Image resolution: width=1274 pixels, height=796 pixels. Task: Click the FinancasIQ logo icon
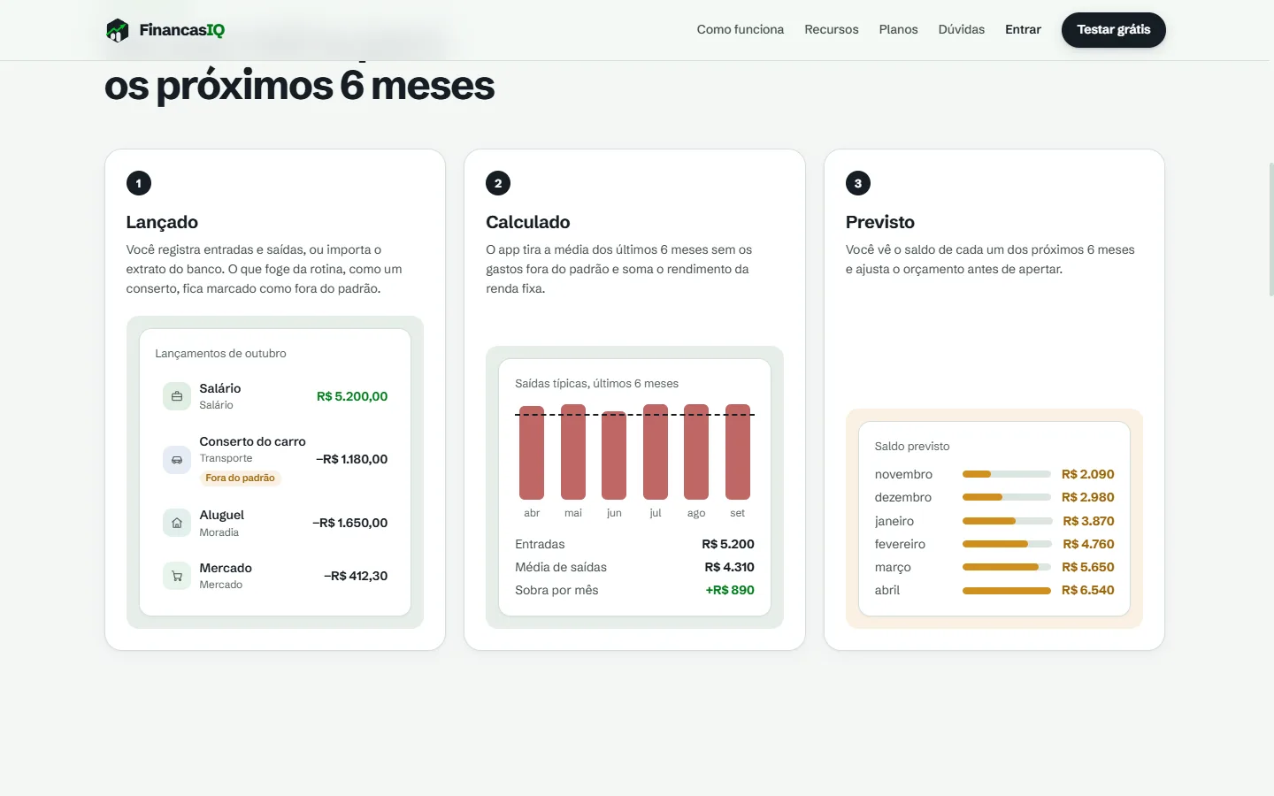[x=117, y=30]
